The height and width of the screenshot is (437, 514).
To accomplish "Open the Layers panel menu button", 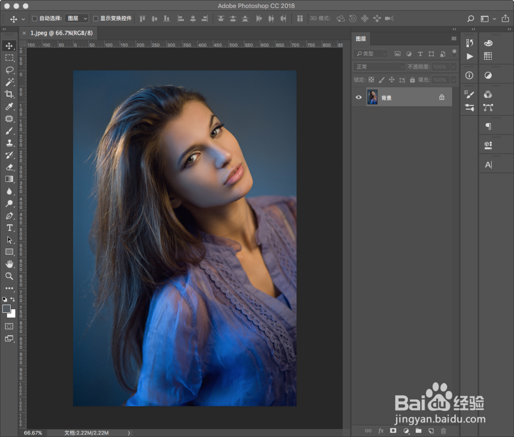I will [x=454, y=38].
